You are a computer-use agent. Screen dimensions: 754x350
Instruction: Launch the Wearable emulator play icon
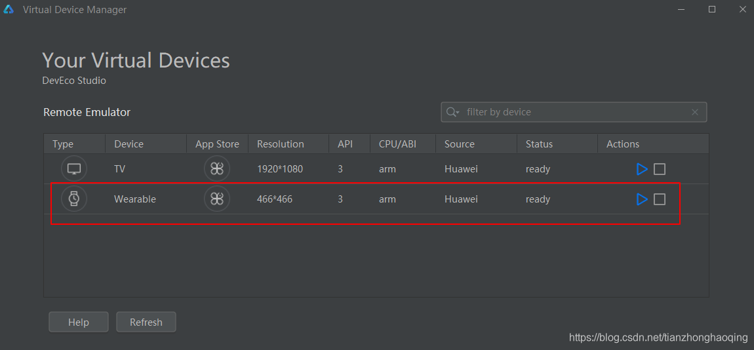click(x=642, y=199)
